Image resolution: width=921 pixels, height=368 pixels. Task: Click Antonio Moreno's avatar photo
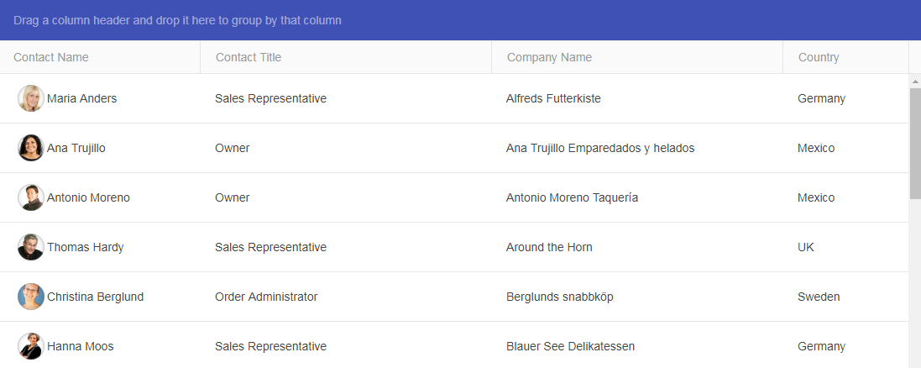pos(31,197)
